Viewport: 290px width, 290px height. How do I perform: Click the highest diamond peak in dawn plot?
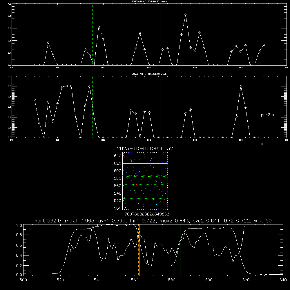pyautogui.click(x=186, y=15)
